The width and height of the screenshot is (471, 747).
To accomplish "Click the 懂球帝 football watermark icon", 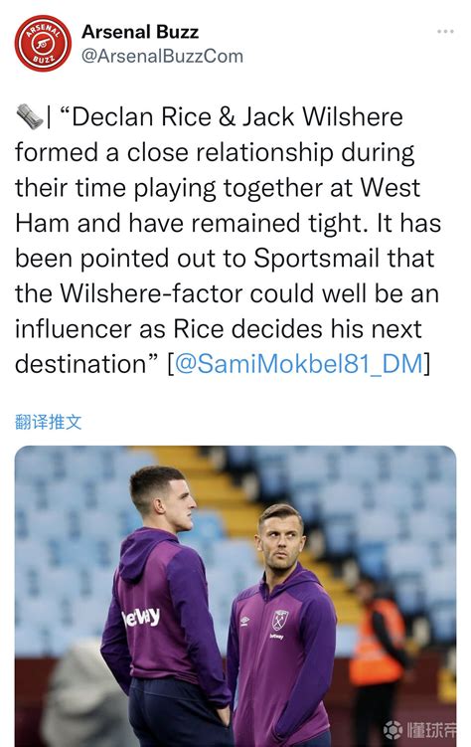I will point(392,730).
